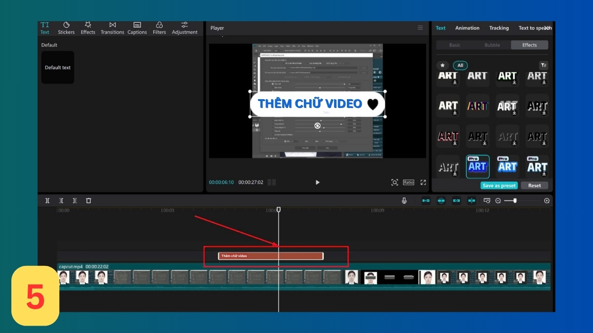Switch to the Tracking tab

pyautogui.click(x=499, y=28)
